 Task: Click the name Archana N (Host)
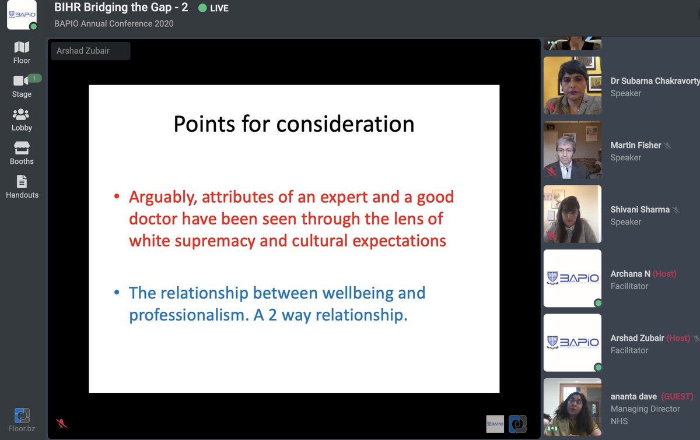coord(645,274)
